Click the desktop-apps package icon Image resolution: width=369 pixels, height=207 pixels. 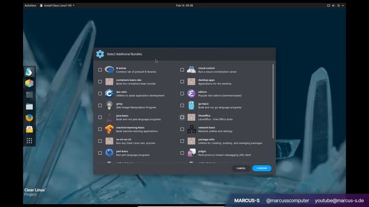click(x=191, y=82)
